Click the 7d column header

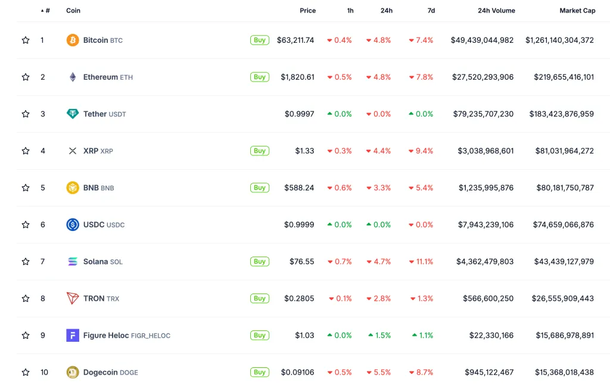click(431, 11)
